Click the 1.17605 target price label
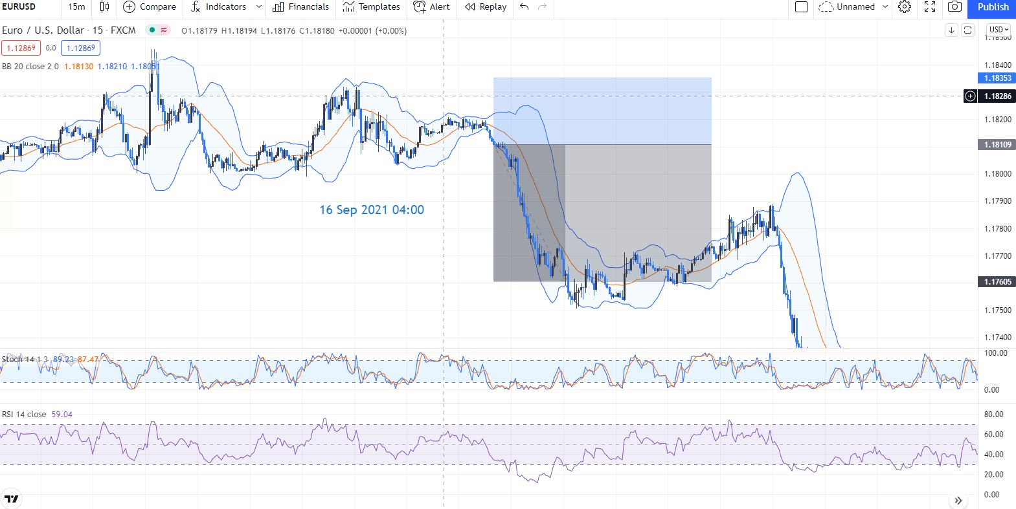1016x509 pixels. (x=997, y=281)
